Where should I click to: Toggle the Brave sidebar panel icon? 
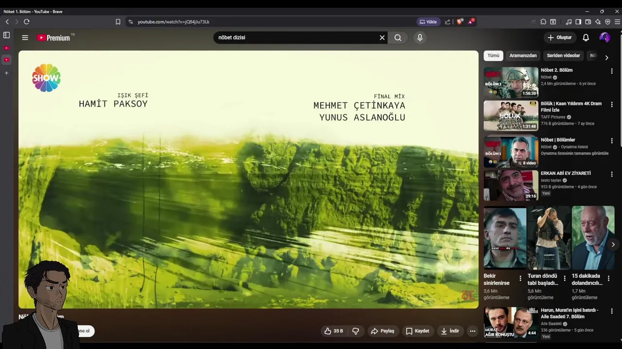pyautogui.click(x=578, y=22)
